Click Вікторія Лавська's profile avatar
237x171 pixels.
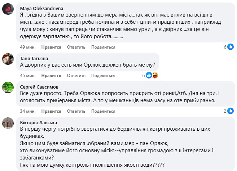point(8,123)
